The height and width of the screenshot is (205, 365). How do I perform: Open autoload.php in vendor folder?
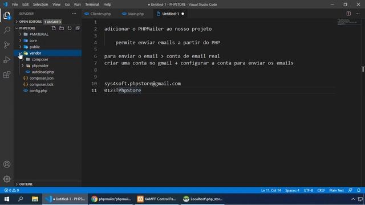(43, 72)
